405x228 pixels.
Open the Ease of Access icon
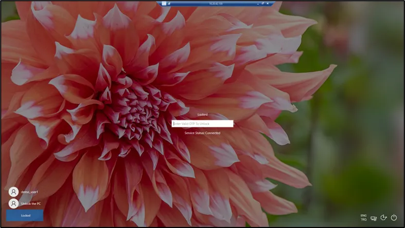click(x=383, y=218)
